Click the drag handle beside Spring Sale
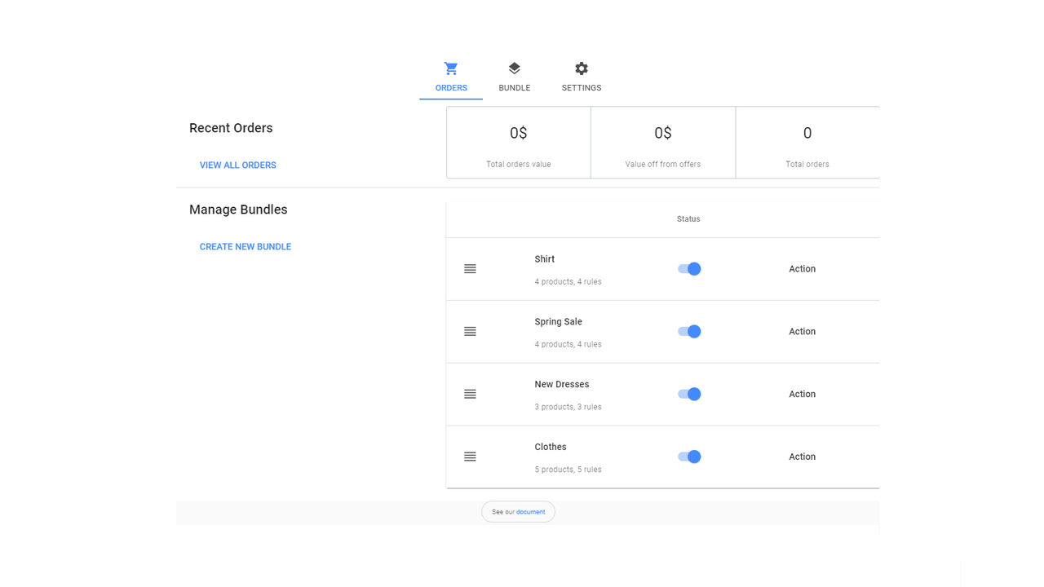This screenshot has height=587, width=1044. click(x=470, y=331)
